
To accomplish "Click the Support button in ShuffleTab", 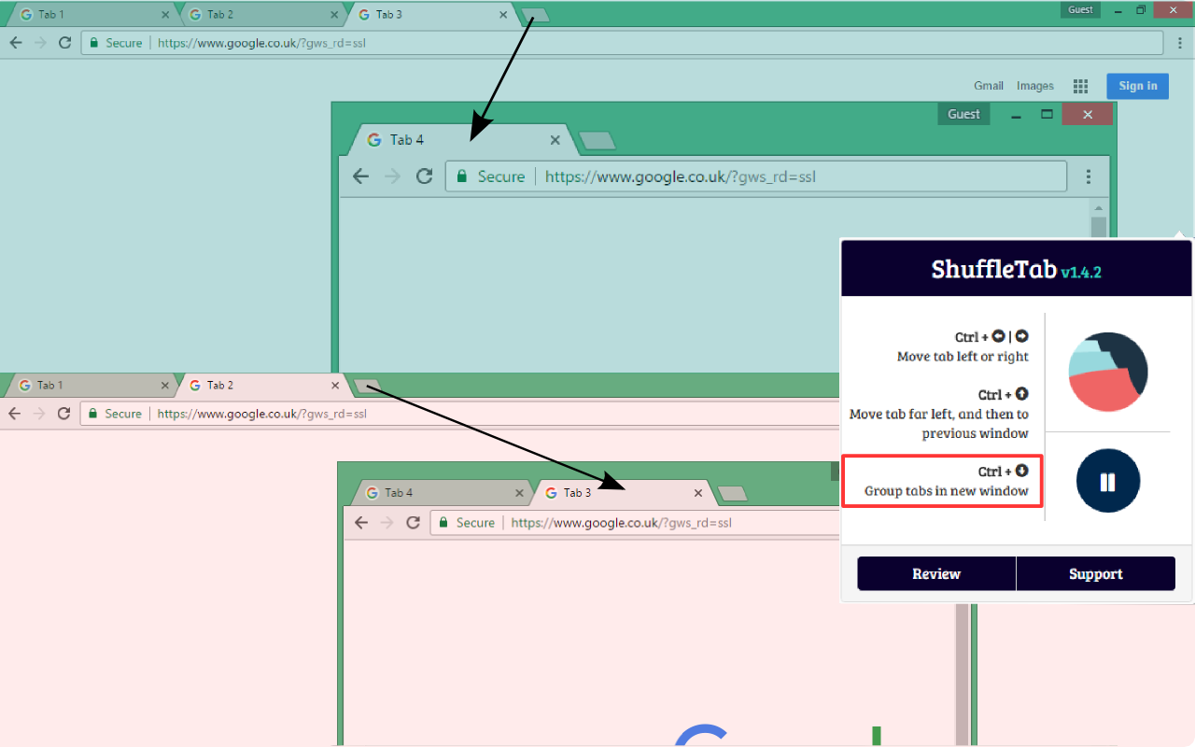I will tap(1096, 573).
